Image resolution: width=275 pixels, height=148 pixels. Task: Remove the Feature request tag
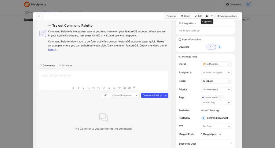(221, 98)
